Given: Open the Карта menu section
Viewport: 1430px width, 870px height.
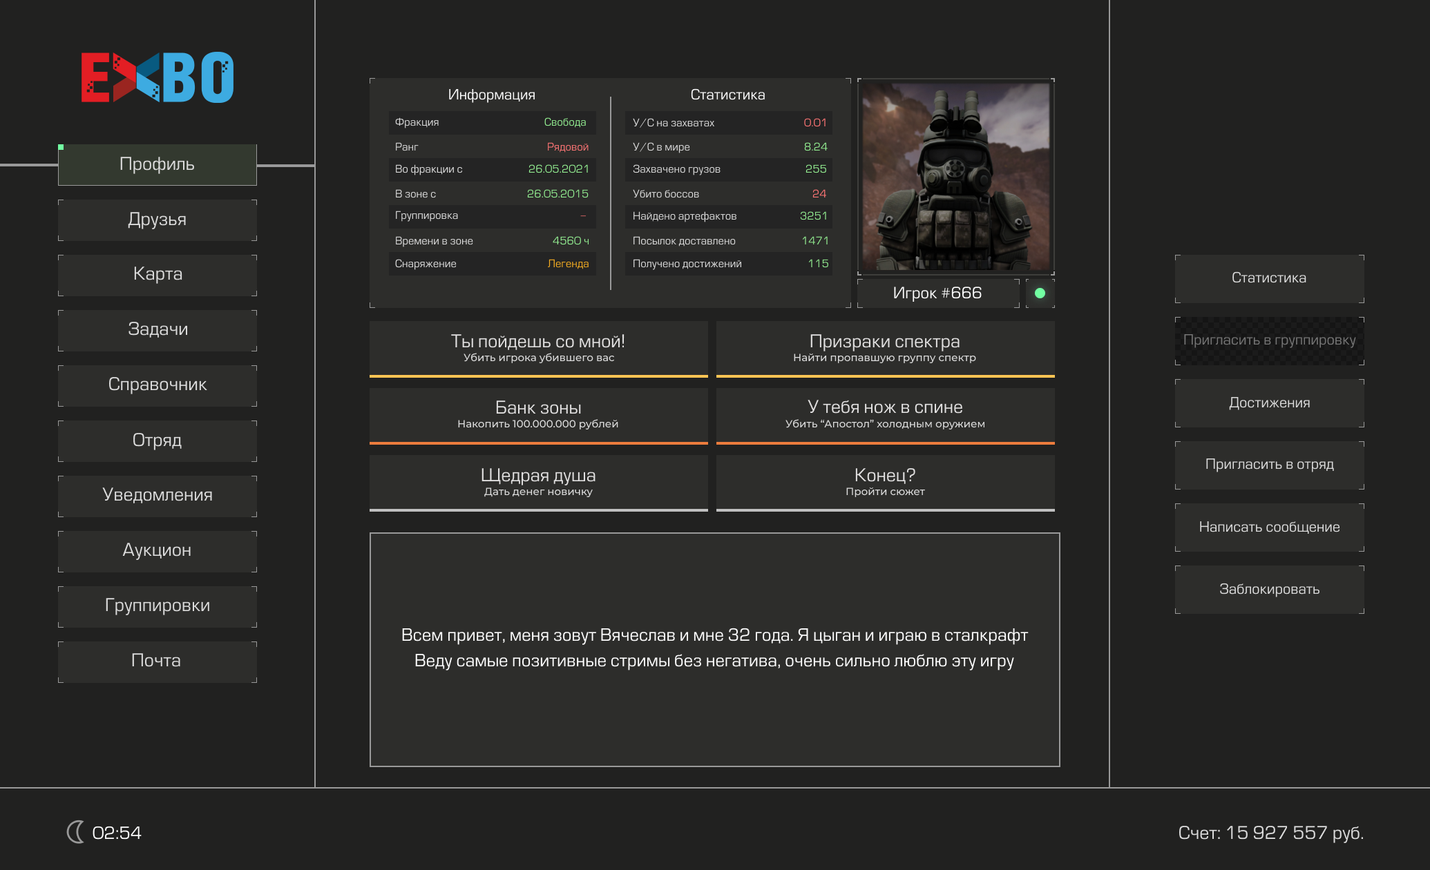Looking at the screenshot, I should pyautogui.click(x=158, y=274).
